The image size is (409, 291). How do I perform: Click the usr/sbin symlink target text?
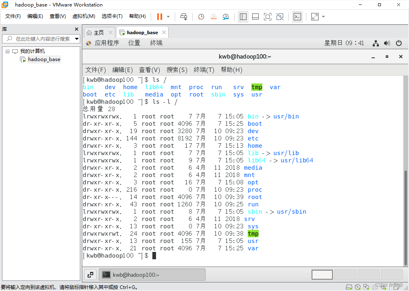(292, 212)
